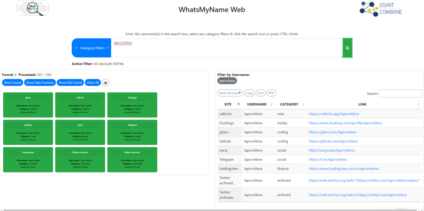Open the github.com/laprovittera link

point(333,141)
